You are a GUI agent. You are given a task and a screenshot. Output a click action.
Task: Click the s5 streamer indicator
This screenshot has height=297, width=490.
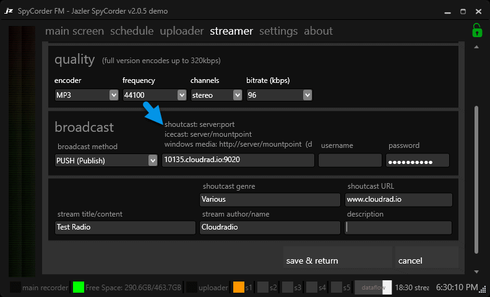tap(337, 287)
